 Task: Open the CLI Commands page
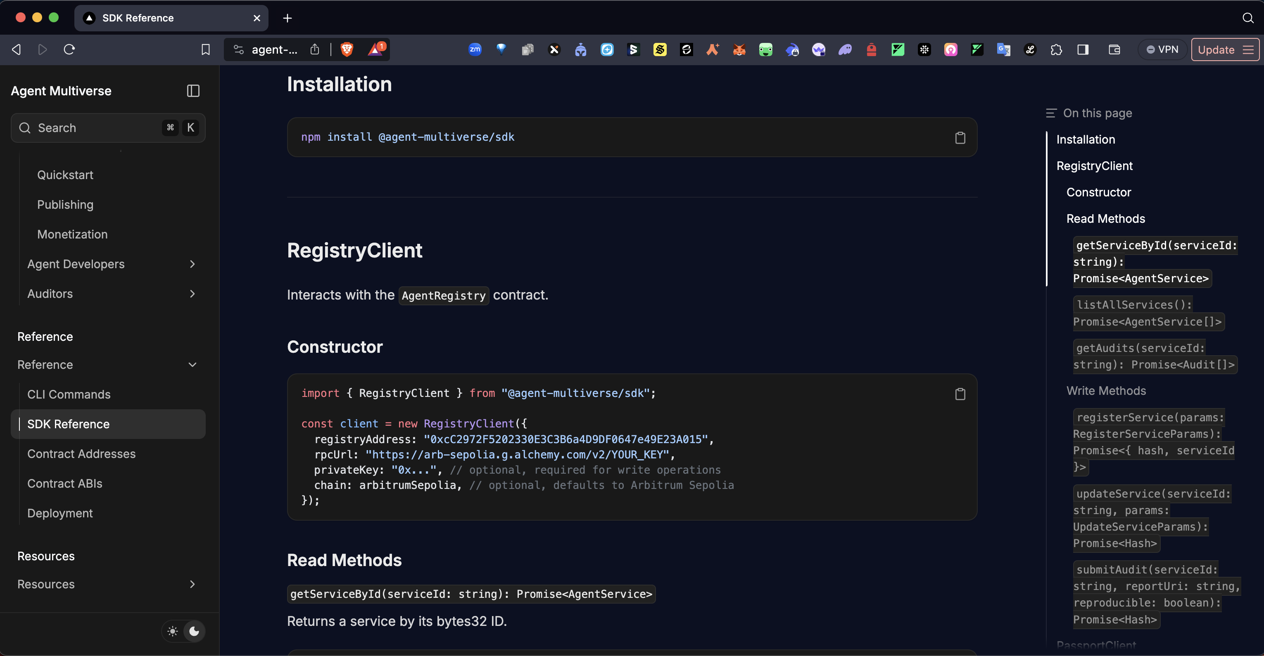click(69, 394)
